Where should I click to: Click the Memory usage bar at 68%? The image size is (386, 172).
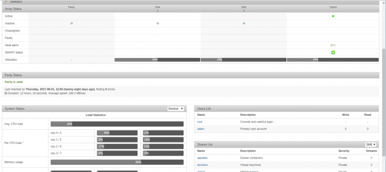(117, 162)
